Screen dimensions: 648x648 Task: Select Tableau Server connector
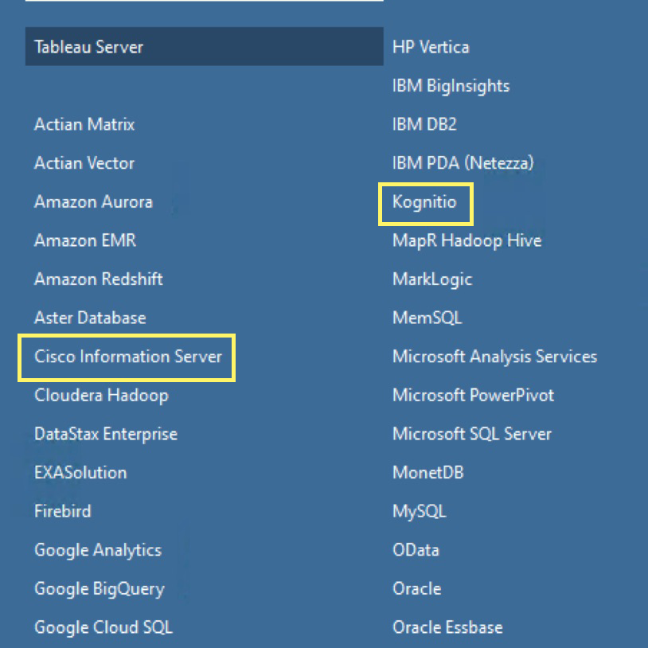pos(88,47)
